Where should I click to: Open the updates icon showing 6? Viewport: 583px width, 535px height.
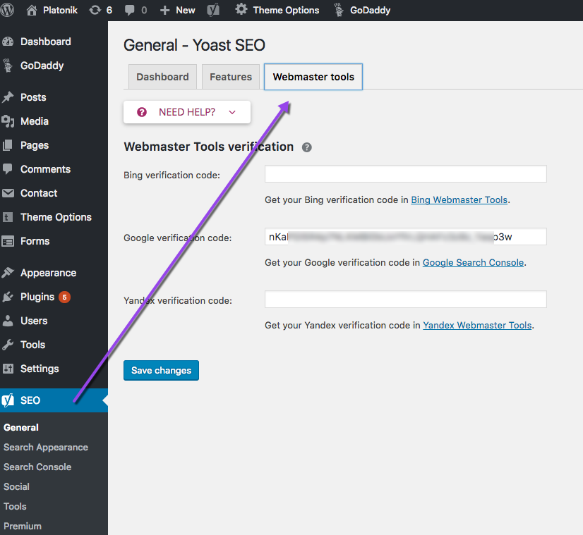(x=95, y=10)
